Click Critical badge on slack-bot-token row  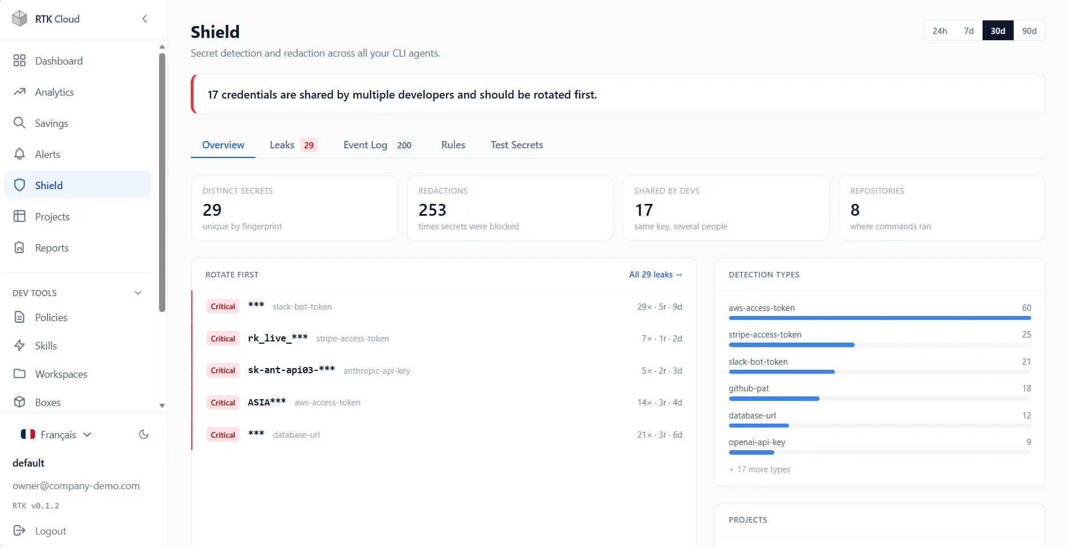(223, 306)
